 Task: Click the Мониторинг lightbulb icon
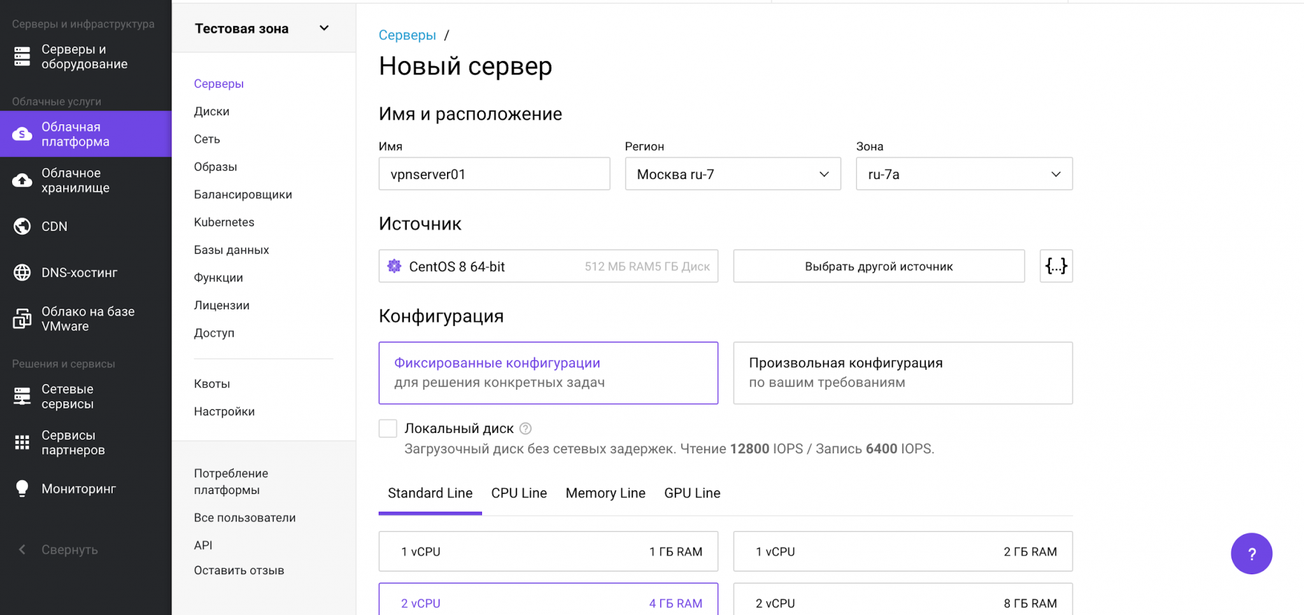pos(22,488)
